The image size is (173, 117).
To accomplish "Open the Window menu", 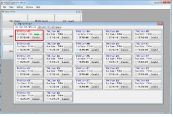I will (x=29, y=7).
